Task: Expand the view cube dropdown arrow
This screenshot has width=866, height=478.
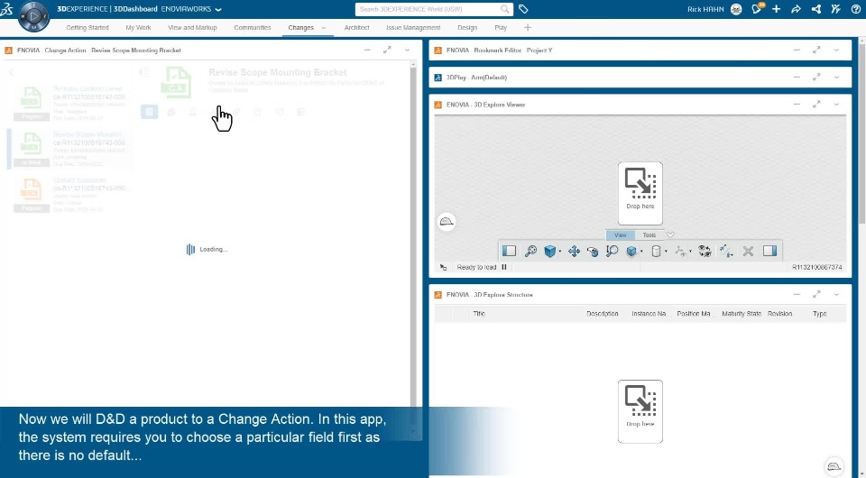Action: pyautogui.click(x=560, y=252)
